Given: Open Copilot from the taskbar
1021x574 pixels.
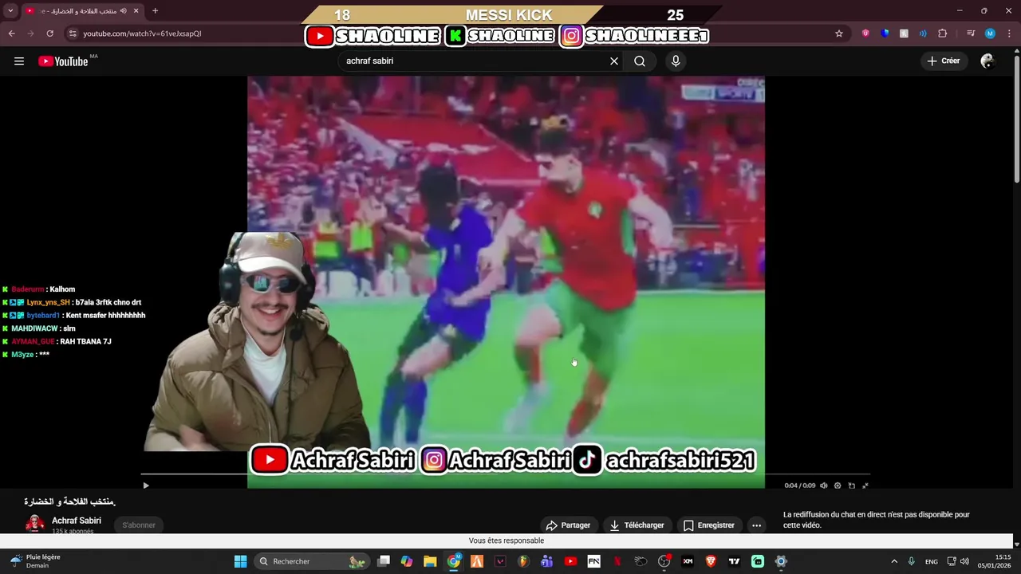Looking at the screenshot, I should [407, 561].
